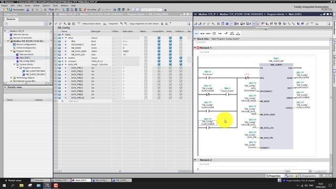The width and height of the screenshot is (336, 189).
Task: Expand the External source files folder
Action: click(x=12, y=81)
